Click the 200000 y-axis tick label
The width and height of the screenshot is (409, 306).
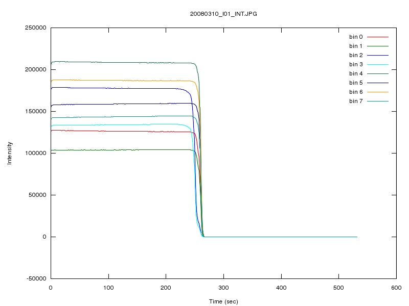36,69
